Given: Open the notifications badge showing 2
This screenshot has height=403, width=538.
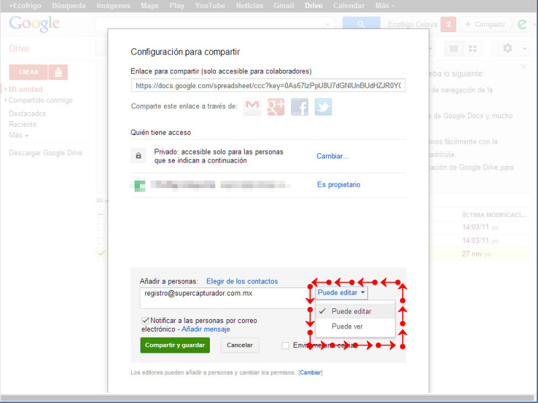Looking at the screenshot, I should pos(448,24).
